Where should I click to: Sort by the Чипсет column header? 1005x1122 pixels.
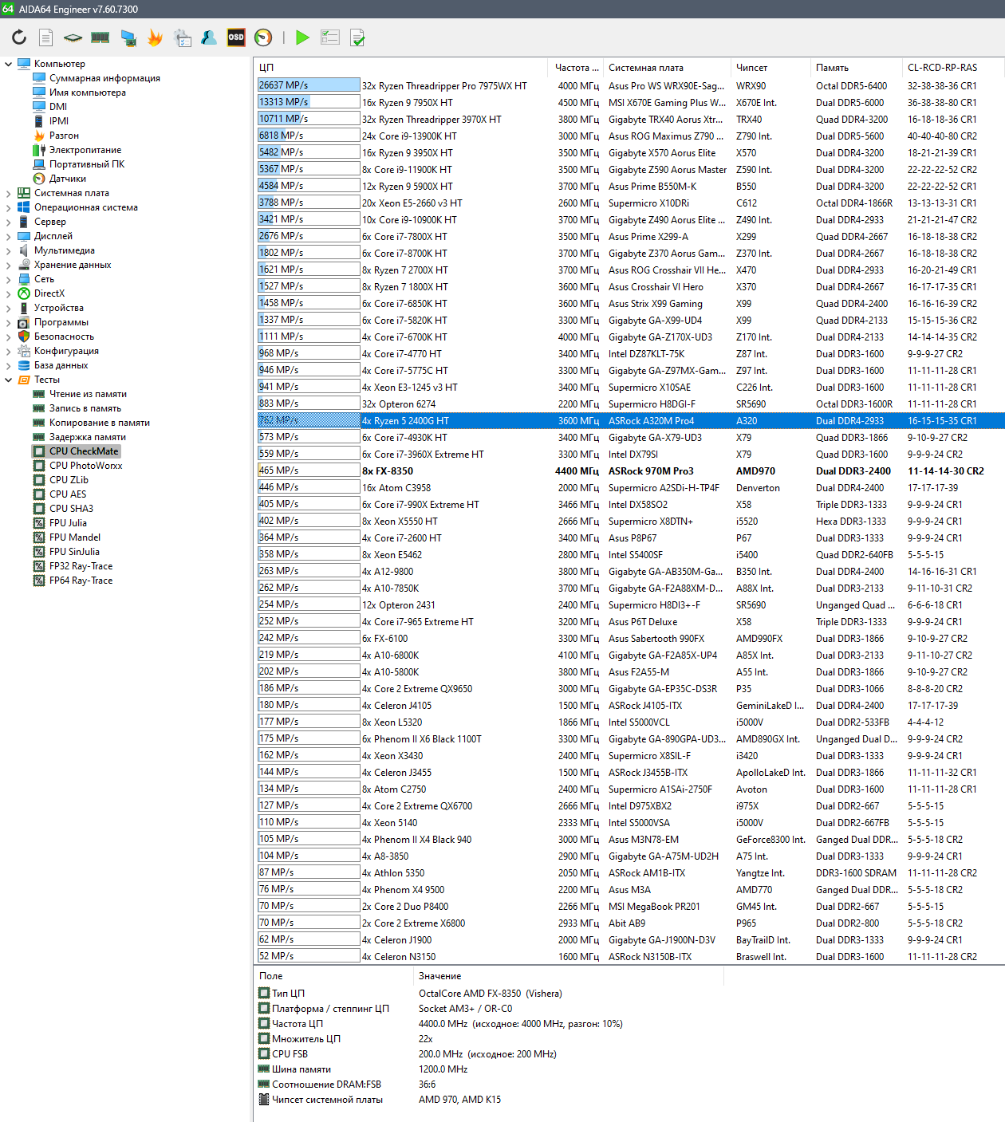[770, 68]
